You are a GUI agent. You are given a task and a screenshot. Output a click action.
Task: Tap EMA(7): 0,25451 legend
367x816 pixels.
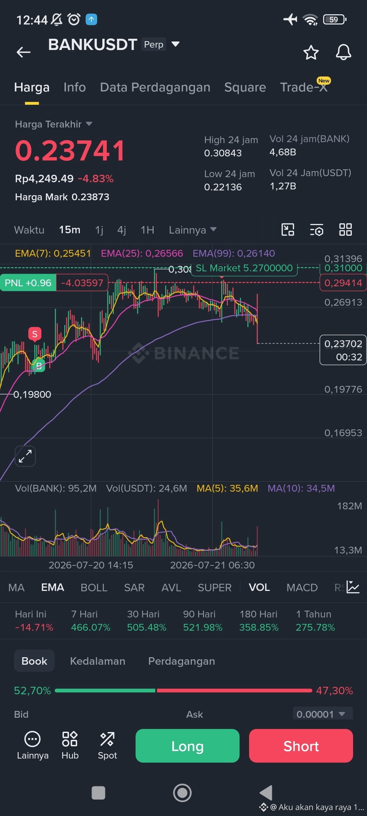[x=53, y=253]
